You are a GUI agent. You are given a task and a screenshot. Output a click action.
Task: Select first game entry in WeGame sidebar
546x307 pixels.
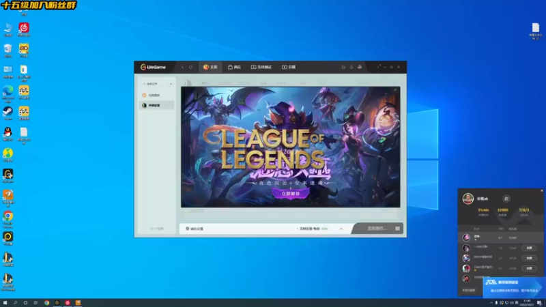(157, 95)
